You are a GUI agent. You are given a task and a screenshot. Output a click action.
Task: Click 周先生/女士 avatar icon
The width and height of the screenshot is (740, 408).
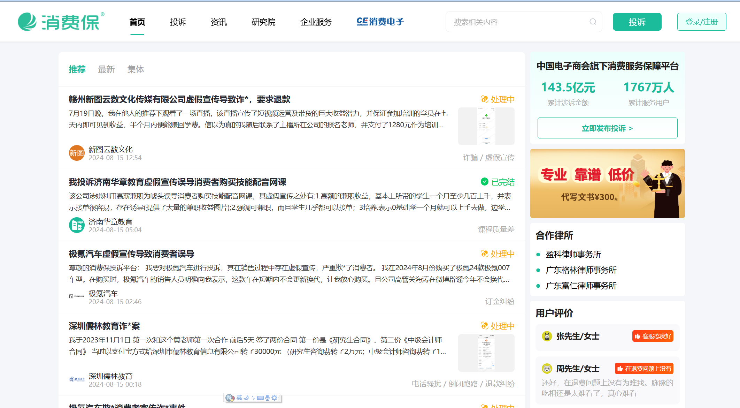click(547, 369)
